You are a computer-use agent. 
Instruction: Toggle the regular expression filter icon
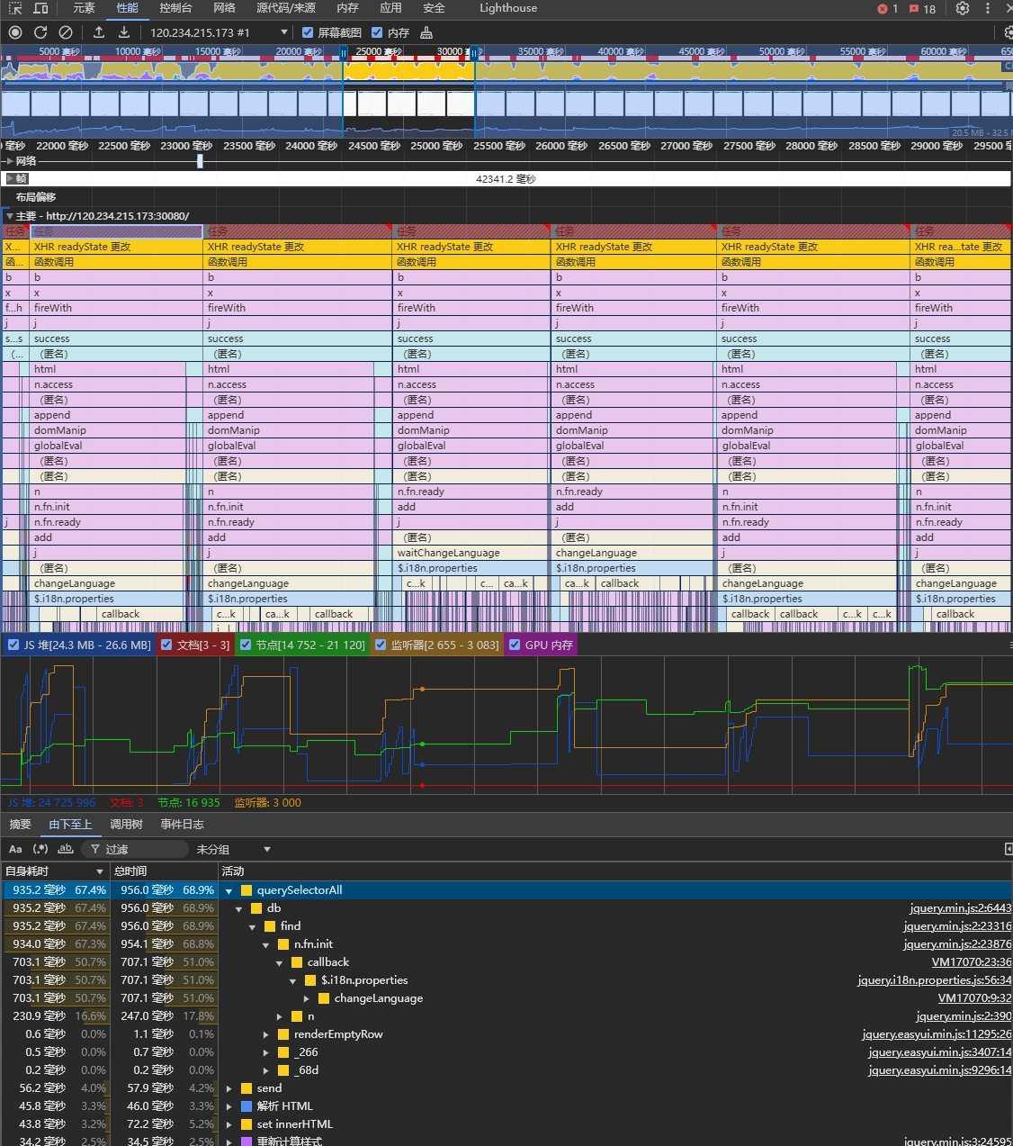pyautogui.click(x=40, y=849)
